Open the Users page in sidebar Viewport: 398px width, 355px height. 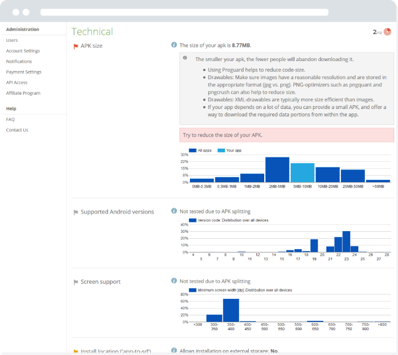[12, 40]
